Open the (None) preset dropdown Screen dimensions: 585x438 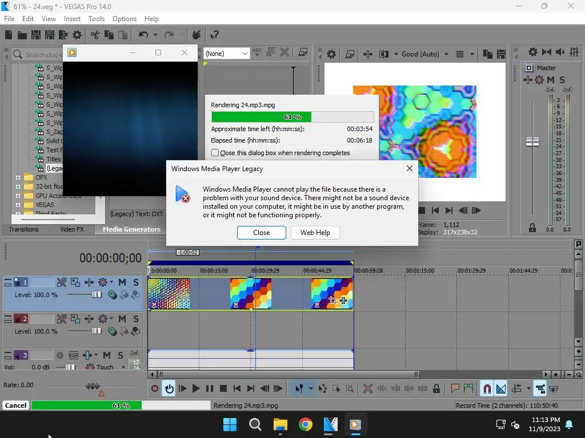(226, 54)
